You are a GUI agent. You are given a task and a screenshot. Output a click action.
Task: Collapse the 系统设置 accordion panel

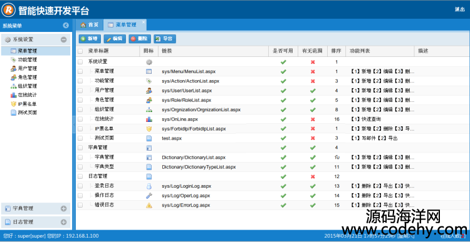(x=63, y=39)
